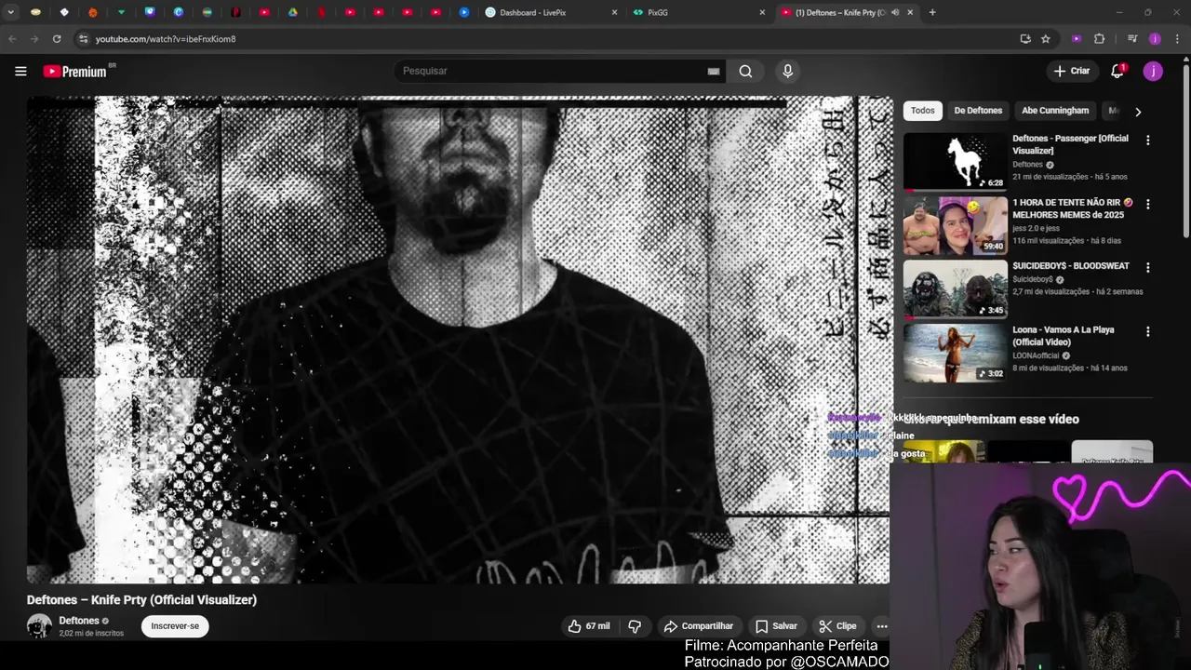This screenshot has height=670, width=1191.
Task: Click the YouTube page vertical scrollbar
Action: (1185, 149)
